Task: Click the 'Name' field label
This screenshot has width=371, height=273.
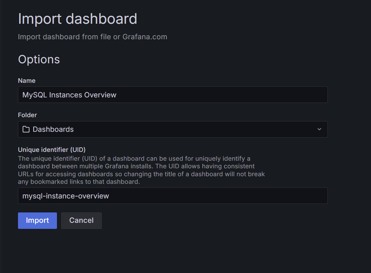Action: [27, 81]
